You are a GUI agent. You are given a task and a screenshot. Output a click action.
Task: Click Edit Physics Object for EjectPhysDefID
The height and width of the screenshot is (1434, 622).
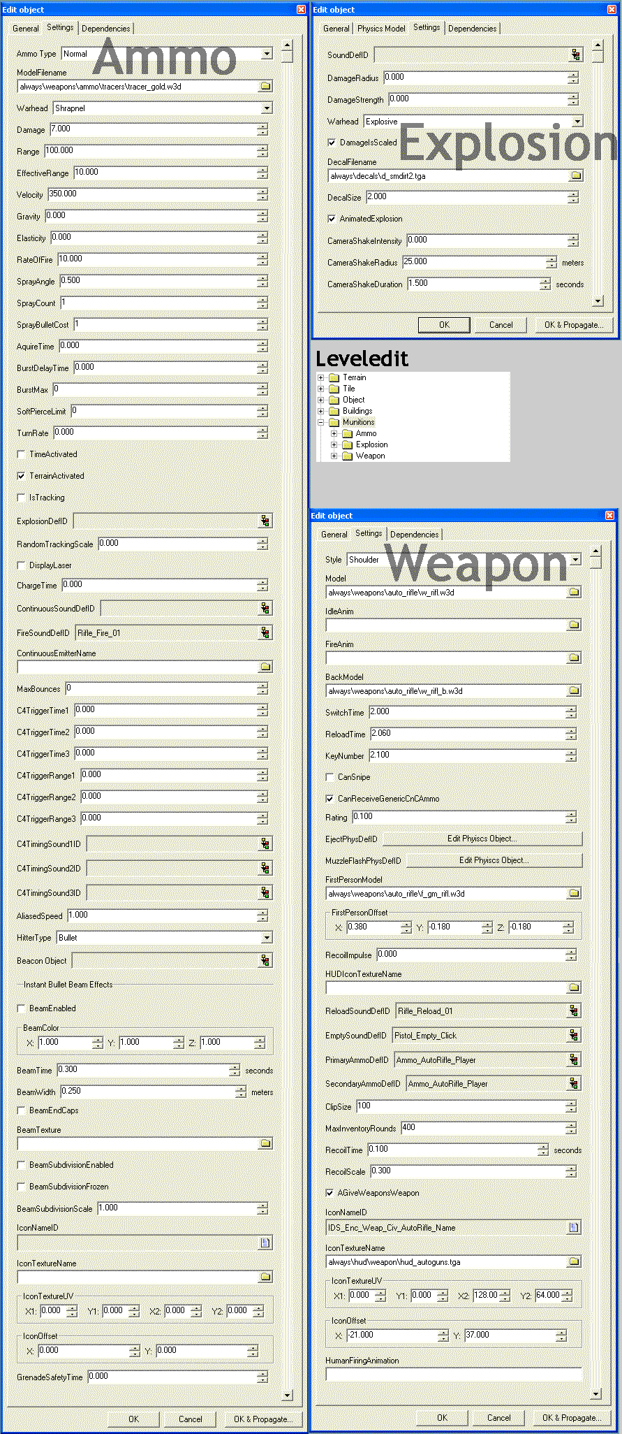tap(482, 839)
